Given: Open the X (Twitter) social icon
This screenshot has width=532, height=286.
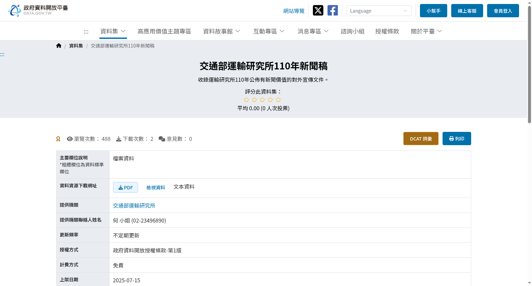Looking at the screenshot, I should click(x=318, y=10).
